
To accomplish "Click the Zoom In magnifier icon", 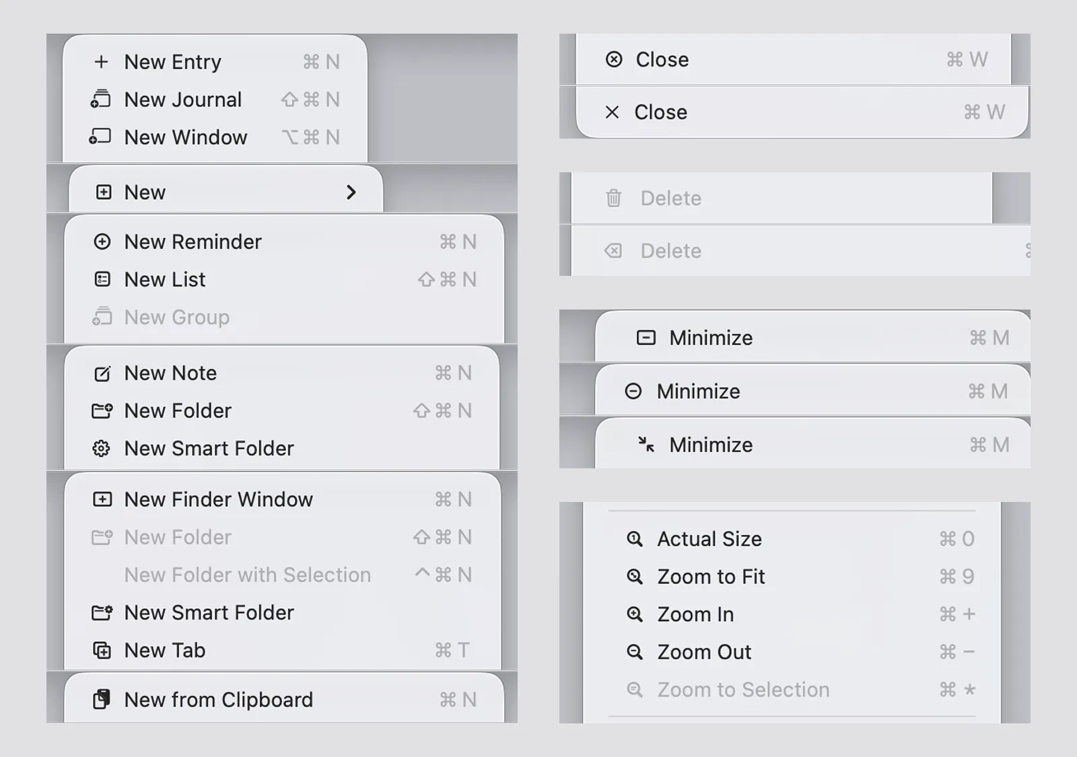I will [634, 614].
